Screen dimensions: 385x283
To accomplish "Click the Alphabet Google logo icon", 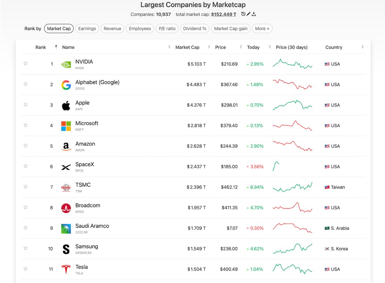I will point(66,85).
